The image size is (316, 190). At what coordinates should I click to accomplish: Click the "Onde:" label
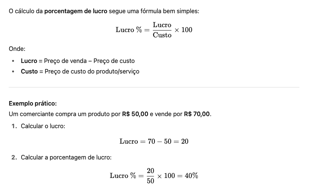tap(17, 49)
